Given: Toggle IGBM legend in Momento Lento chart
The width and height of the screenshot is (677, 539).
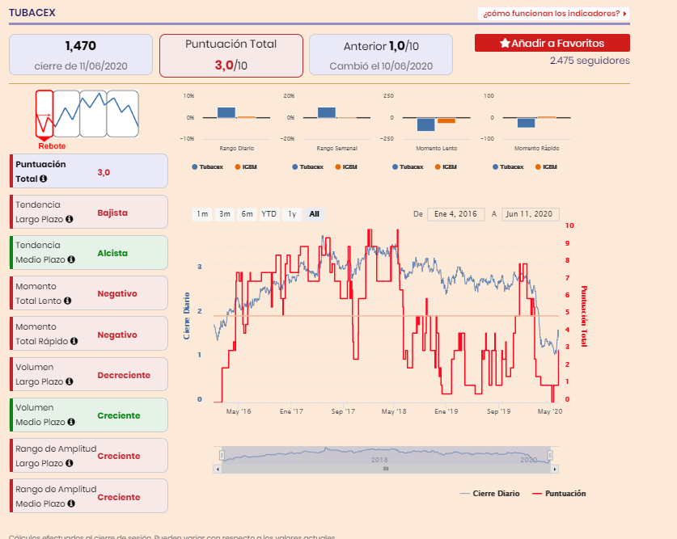Looking at the screenshot, I should (446, 167).
